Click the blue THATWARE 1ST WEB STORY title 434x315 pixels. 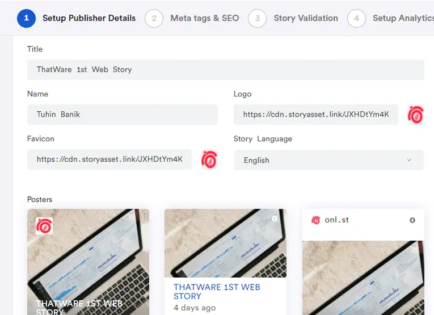[217, 292]
